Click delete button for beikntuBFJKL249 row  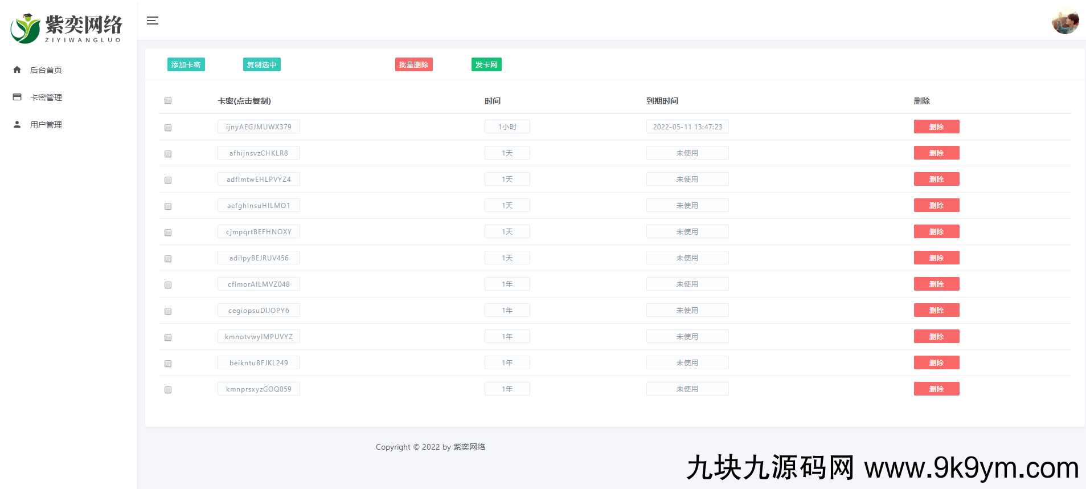point(936,362)
